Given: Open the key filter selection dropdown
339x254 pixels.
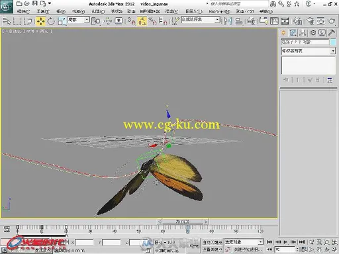Looking at the screenshot, I should (x=244, y=242).
